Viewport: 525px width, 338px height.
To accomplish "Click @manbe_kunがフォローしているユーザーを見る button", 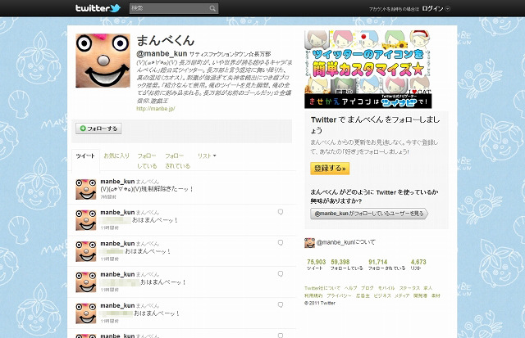I will pyautogui.click(x=369, y=214).
